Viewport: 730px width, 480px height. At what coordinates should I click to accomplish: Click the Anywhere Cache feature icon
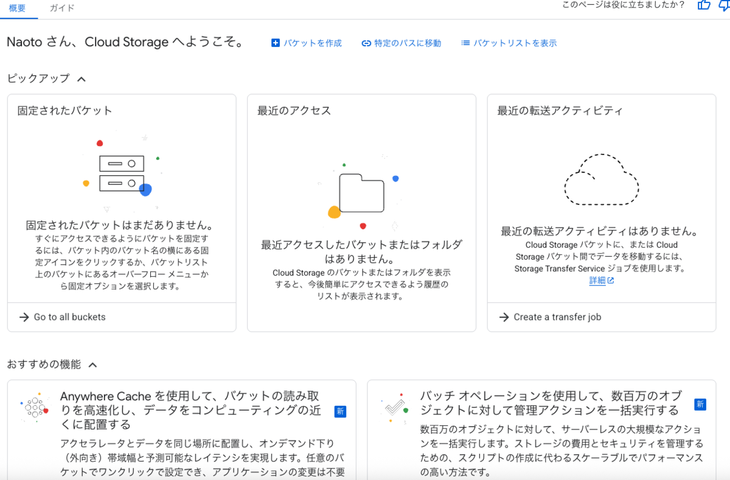pos(34,408)
